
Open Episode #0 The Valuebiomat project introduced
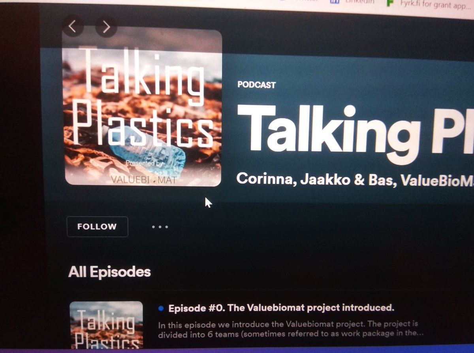(281, 308)
